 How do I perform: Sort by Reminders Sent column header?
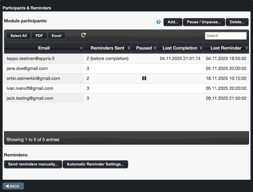point(107,48)
